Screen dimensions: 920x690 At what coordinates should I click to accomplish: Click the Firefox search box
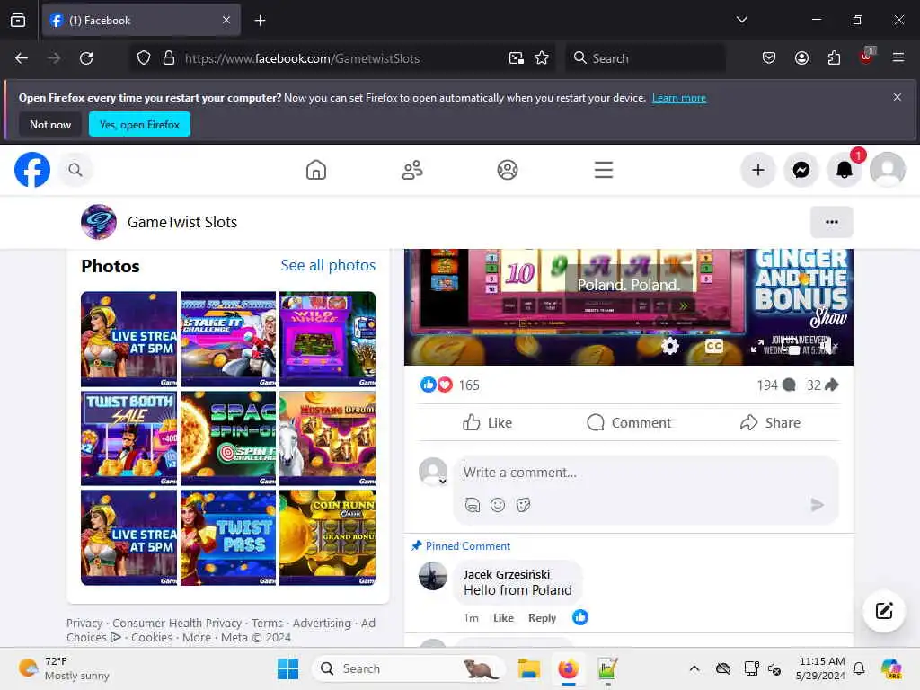645,58
